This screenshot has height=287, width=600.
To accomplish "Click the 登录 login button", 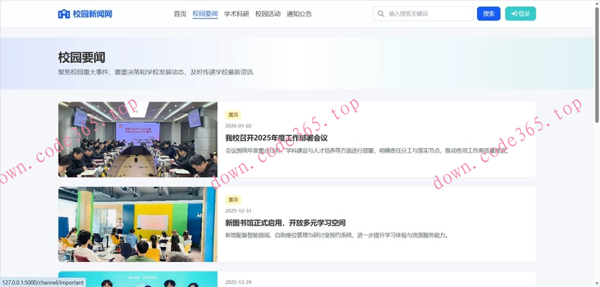I will [x=520, y=14].
